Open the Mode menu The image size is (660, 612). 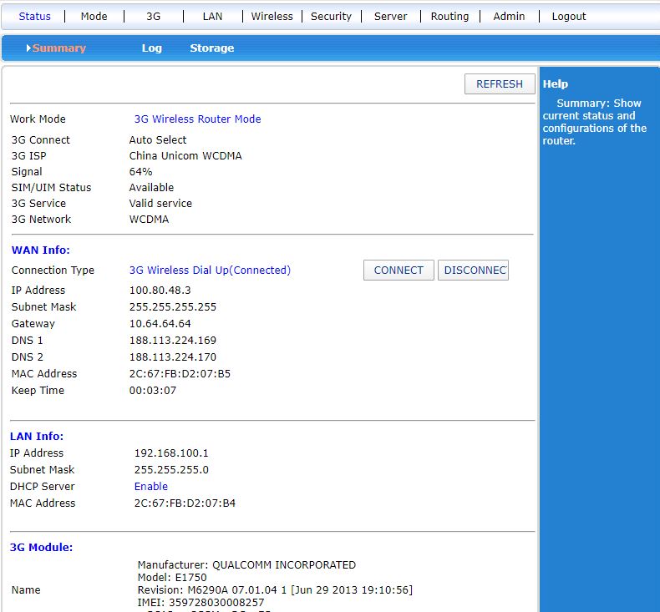(94, 16)
